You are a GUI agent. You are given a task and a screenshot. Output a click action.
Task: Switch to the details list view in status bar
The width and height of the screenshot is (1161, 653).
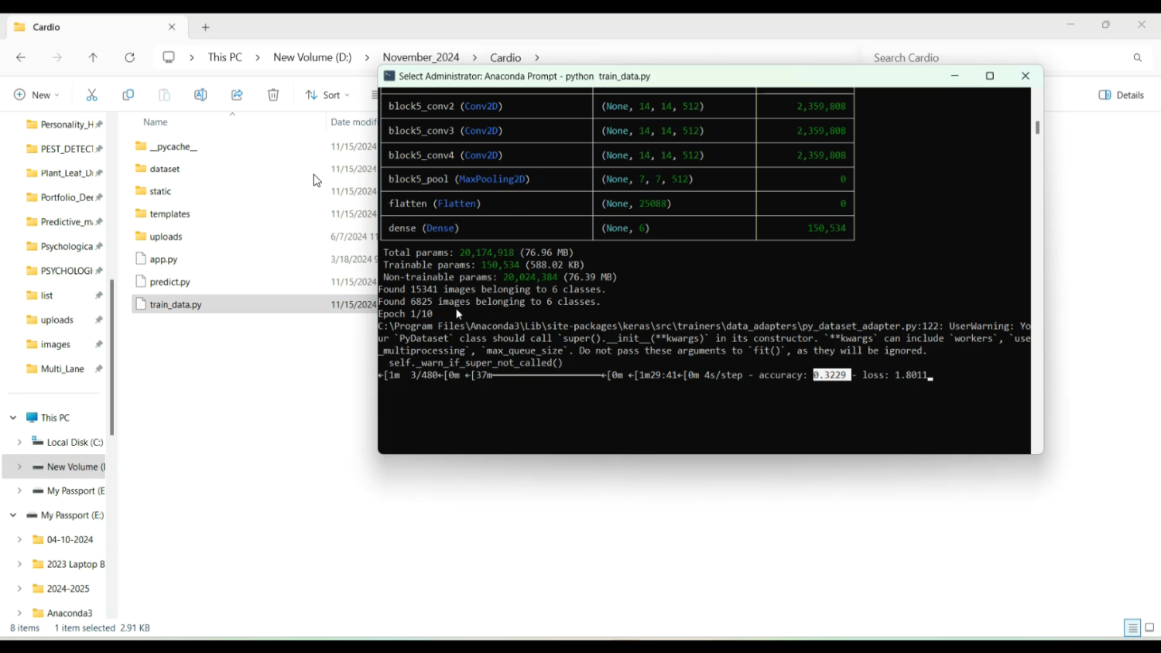[x=1132, y=628]
